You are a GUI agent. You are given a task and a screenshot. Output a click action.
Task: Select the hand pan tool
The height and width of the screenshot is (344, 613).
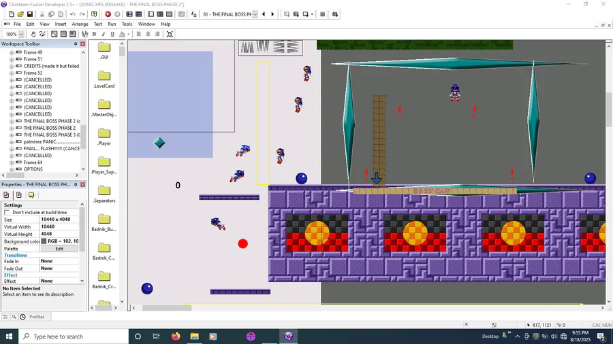coord(33,34)
